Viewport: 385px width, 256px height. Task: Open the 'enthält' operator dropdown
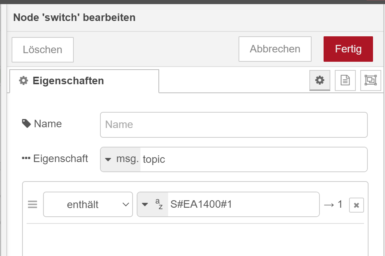pyautogui.click(x=88, y=204)
